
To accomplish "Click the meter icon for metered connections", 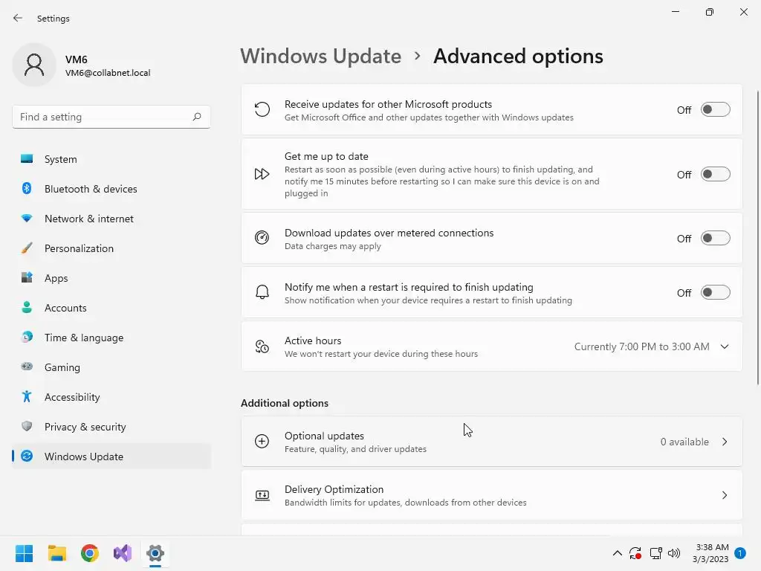I will (262, 238).
